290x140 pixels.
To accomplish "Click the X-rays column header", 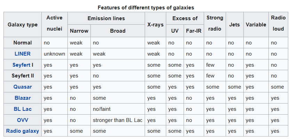I will (x=153, y=25).
